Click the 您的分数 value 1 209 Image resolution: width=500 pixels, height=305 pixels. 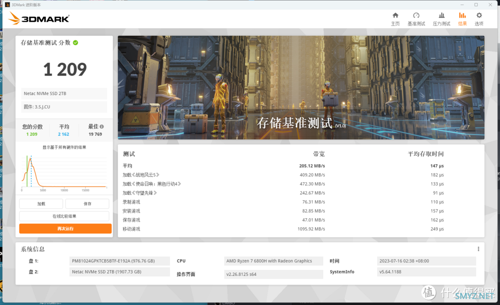pyautogui.click(x=32, y=134)
